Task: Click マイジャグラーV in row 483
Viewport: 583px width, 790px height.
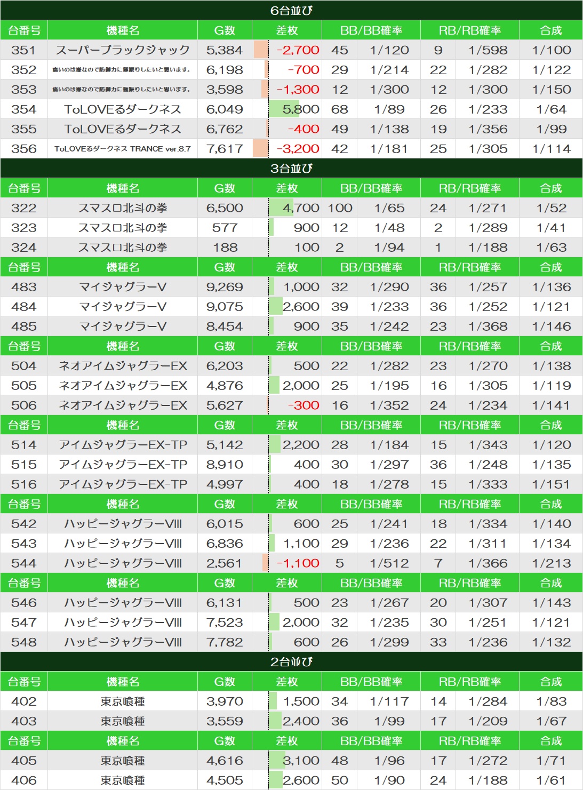Action: click(123, 286)
